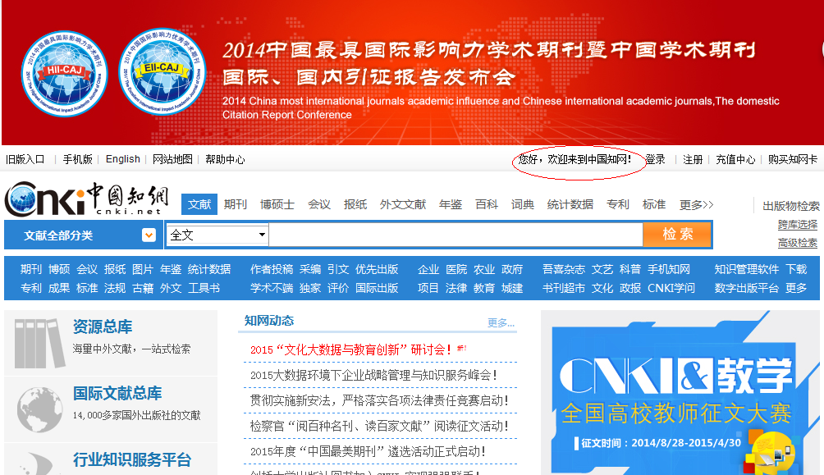The width and height of the screenshot is (824, 475).
Task: Click 作者投稿 in the blue navigation
Action: coord(272,270)
